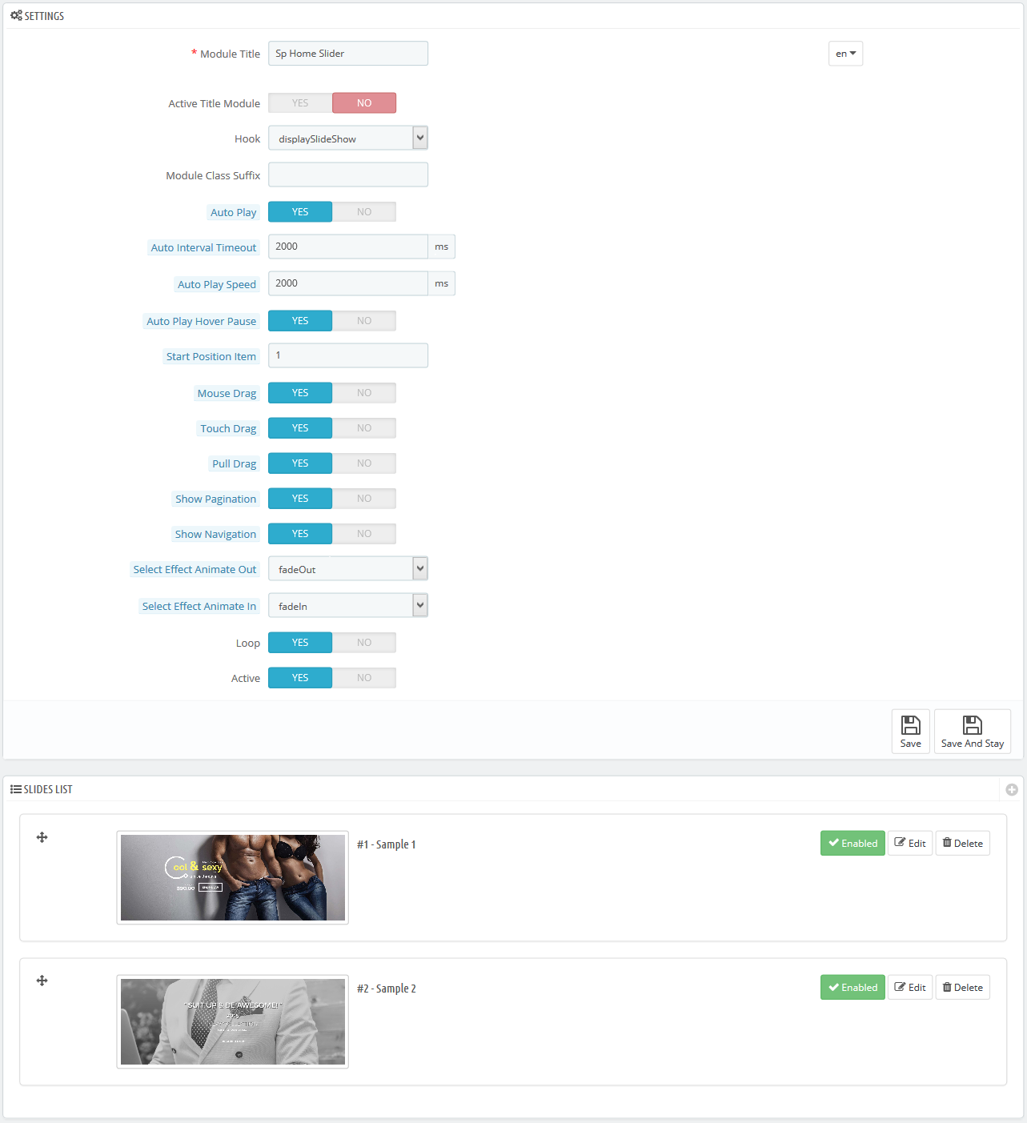
Task: Click the Delete trash button for Sample 2
Action: 963,987
